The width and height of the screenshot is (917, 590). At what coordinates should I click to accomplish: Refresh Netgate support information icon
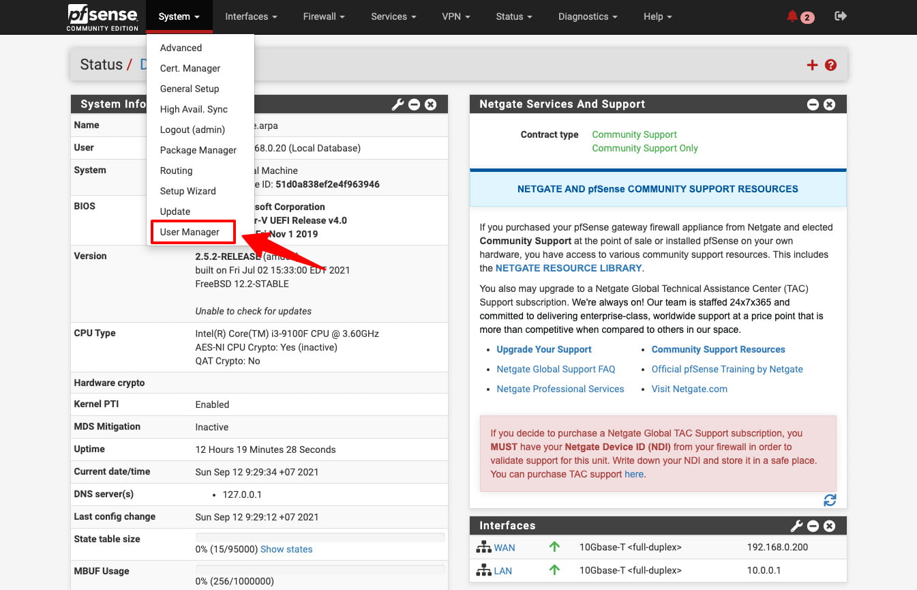point(830,500)
